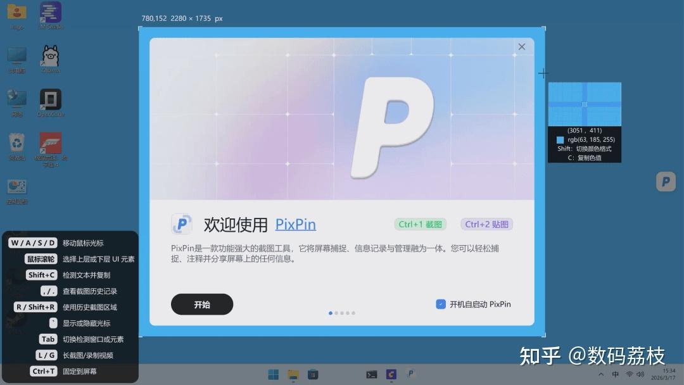
Task: Open the Wi-Fi network tray icon
Action: point(630,374)
